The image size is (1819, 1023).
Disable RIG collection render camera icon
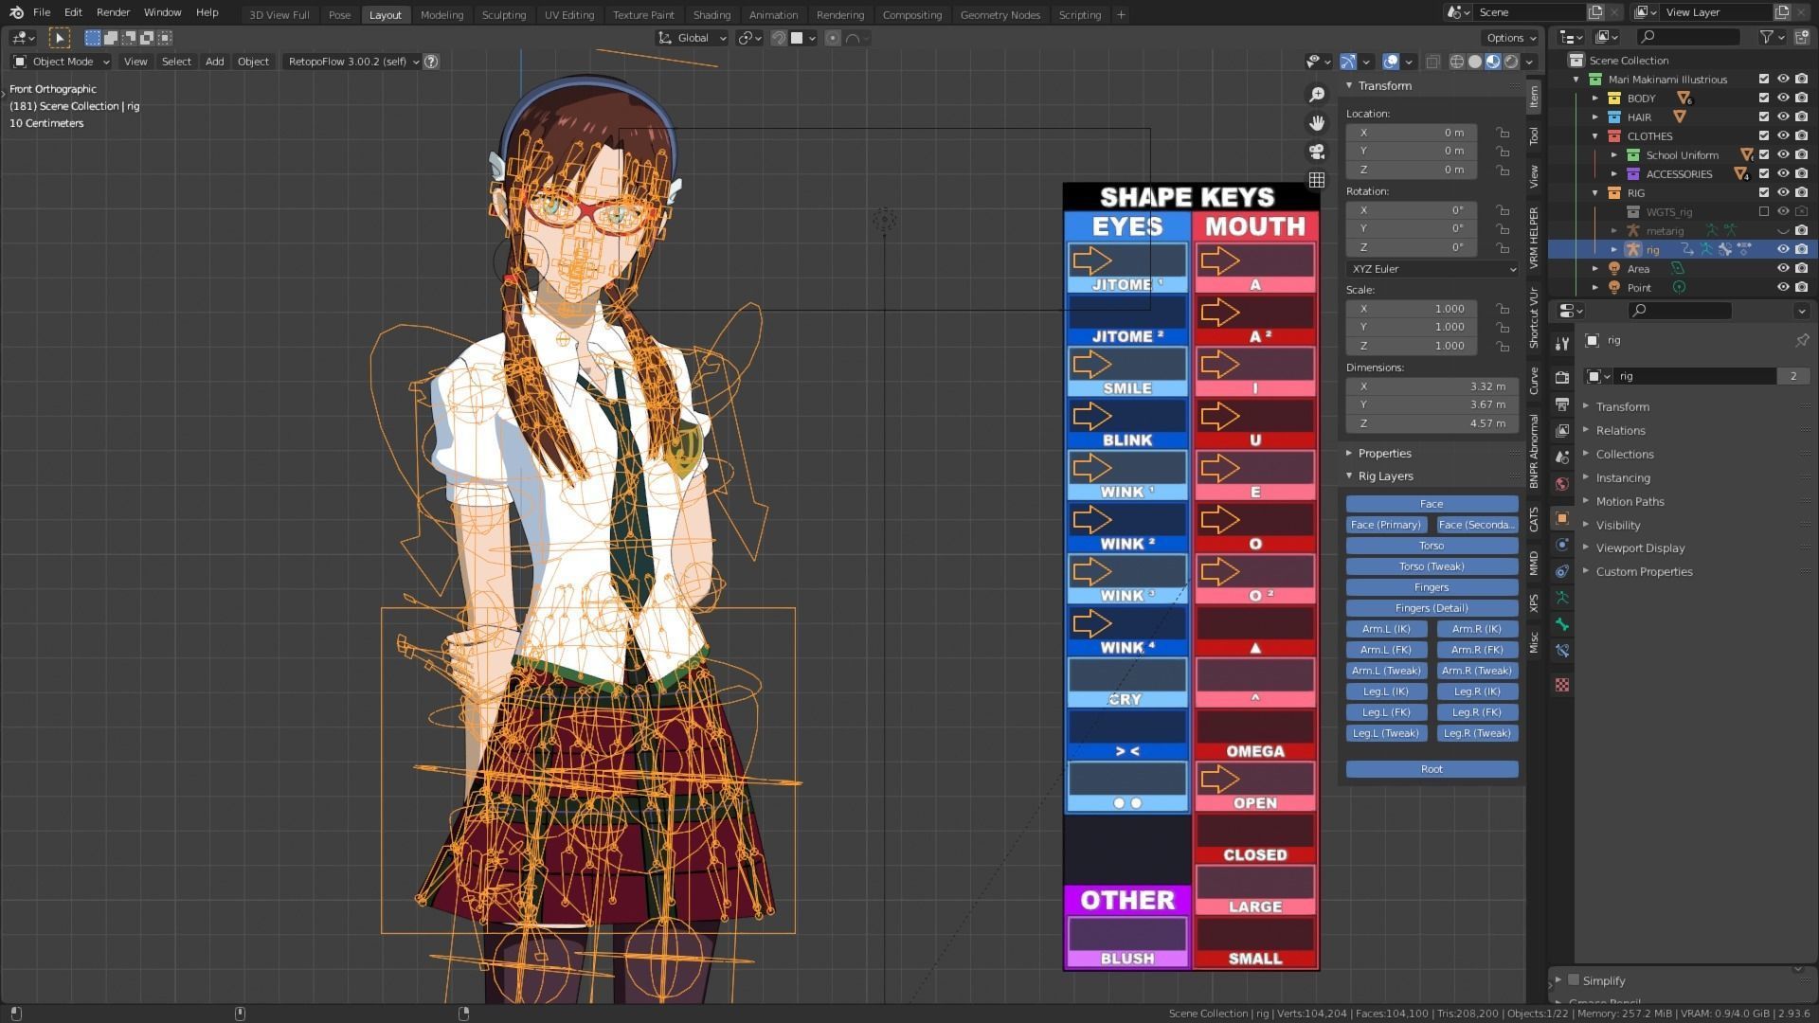pos(1800,192)
